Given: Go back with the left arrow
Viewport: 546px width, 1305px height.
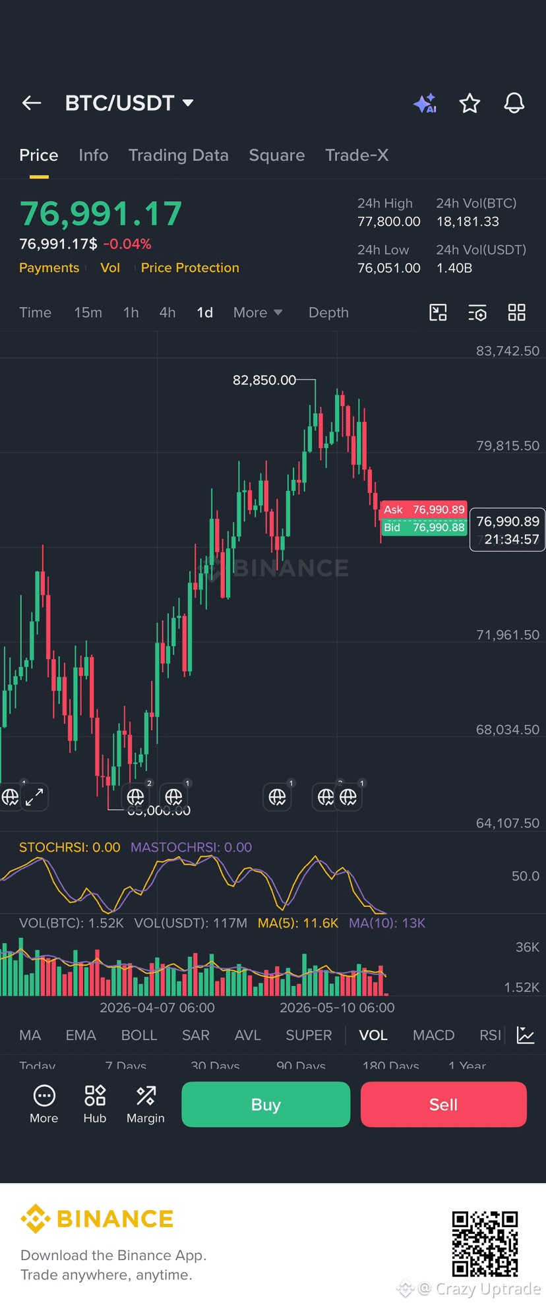Looking at the screenshot, I should 32,103.
